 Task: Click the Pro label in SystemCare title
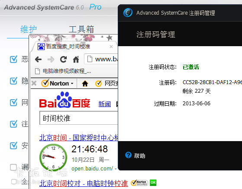coord(95,7)
